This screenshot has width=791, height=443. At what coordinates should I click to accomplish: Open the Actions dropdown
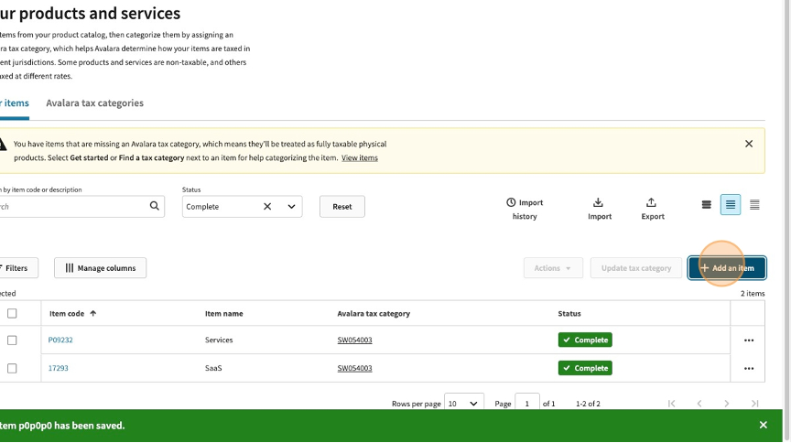pyautogui.click(x=553, y=268)
